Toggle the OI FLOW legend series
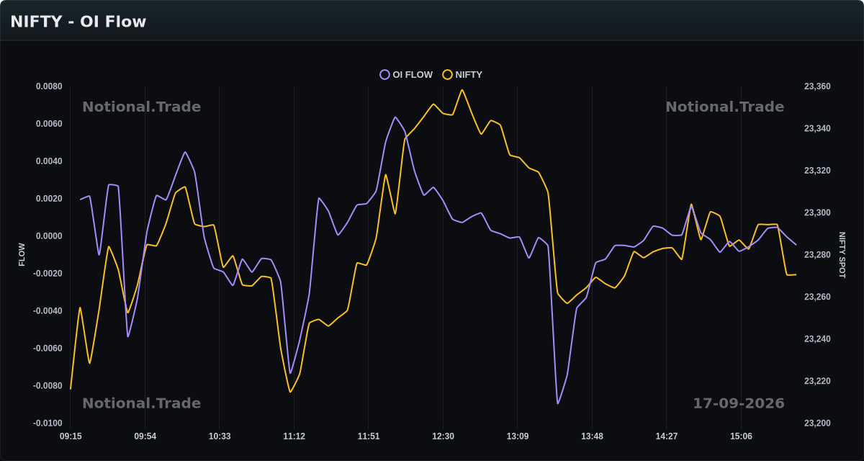This screenshot has height=461, width=864. coord(407,74)
